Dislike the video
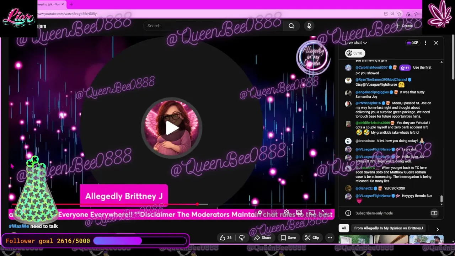The width and height of the screenshot is (455, 256). (x=242, y=238)
